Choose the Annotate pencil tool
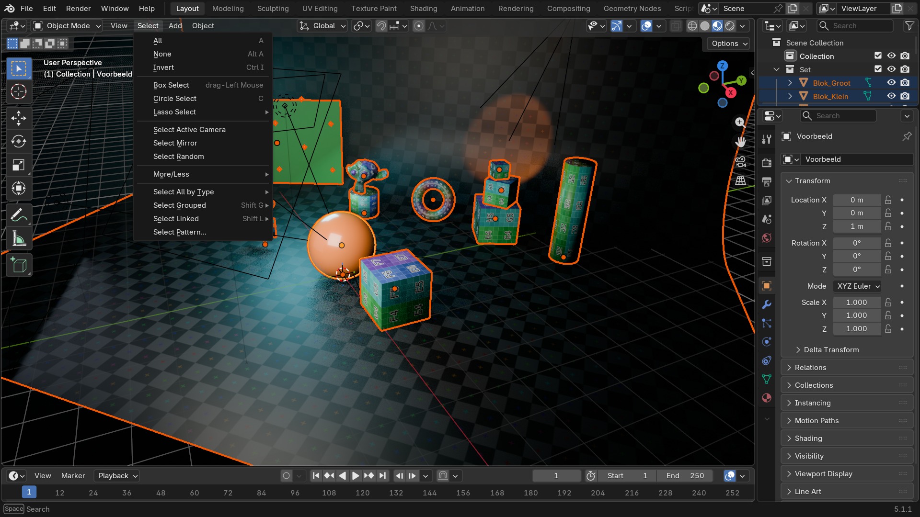Image resolution: width=920 pixels, height=517 pixels. point(19,215)
